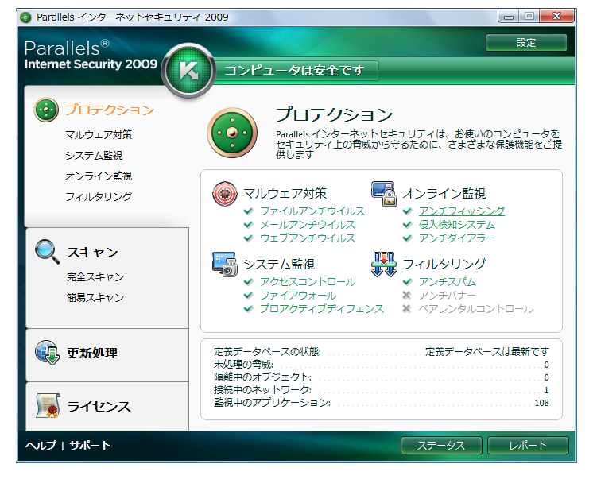Click the 監視中のアプリケーション count 108
This screenshot has height=487, width=593.
[x=541, y=403]
